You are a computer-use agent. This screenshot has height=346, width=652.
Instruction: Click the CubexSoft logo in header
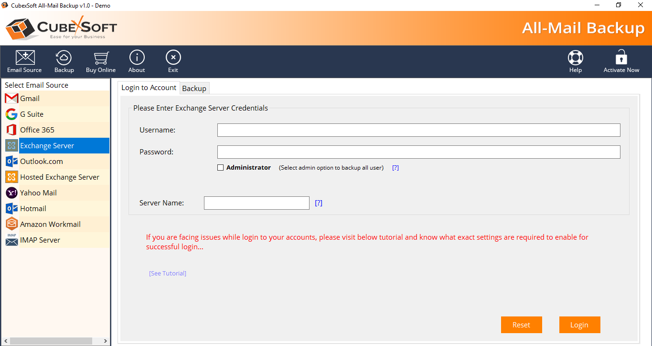[x=61, y=27]
